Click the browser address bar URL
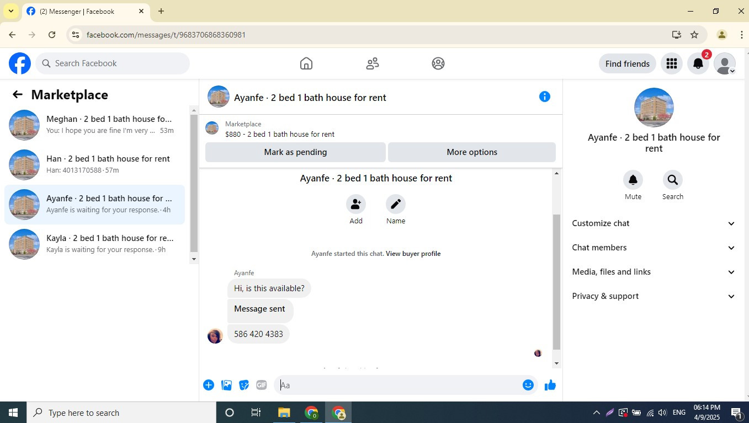Viewport: 749px width, 423px height. pos(166,35)
